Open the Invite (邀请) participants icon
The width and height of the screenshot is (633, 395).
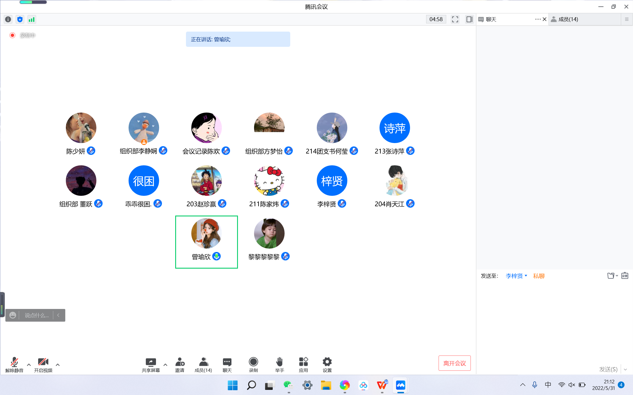[180, 362]
